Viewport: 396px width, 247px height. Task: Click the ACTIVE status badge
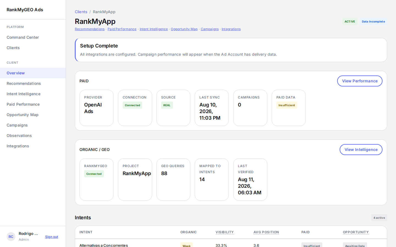tap(350, 21)
